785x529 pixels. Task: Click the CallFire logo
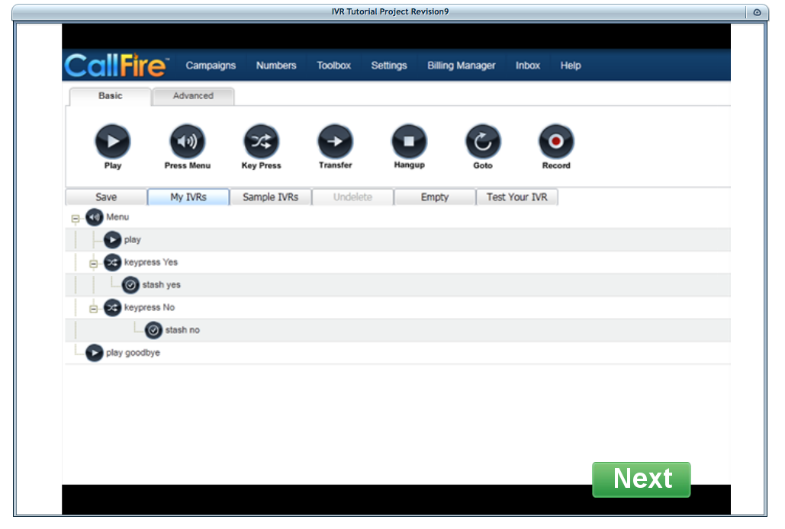point(115,66)
